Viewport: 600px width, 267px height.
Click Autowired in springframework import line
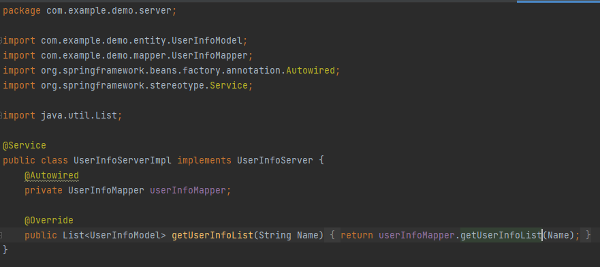(x=311, y=70)
